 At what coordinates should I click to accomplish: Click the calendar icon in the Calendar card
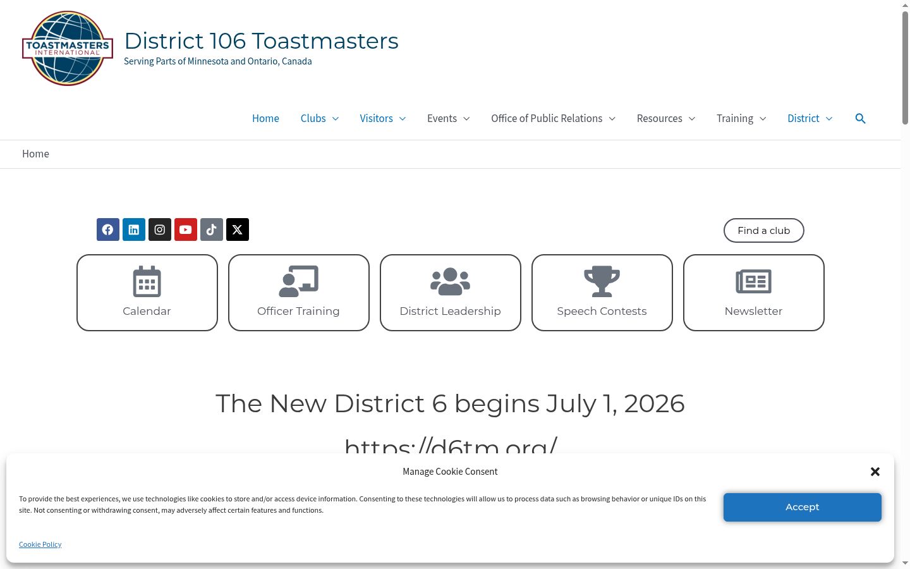[147, 281]
